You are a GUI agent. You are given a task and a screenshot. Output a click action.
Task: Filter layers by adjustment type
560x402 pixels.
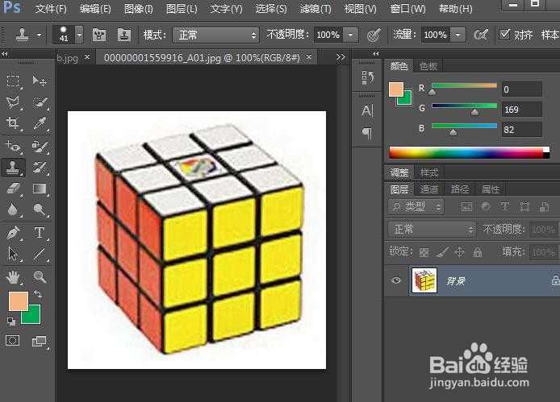click(486, 206)
